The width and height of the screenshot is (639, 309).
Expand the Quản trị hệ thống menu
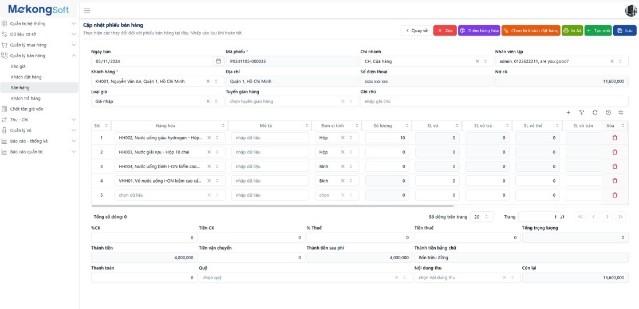73,23
